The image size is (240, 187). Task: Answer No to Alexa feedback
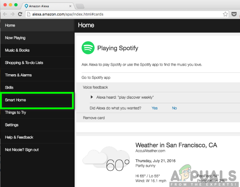pyautogui.click(x=174, y=108)
